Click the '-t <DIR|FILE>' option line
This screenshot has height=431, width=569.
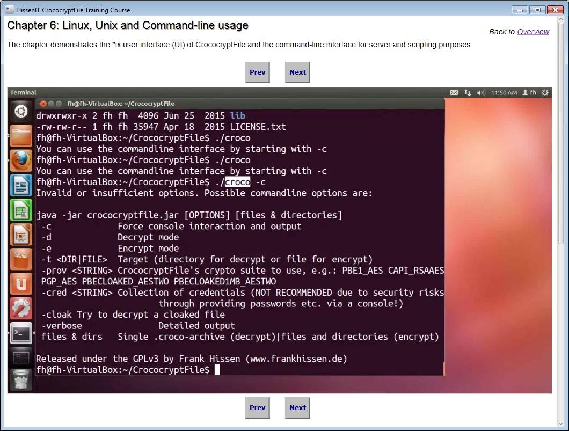(x=207, y=259)
